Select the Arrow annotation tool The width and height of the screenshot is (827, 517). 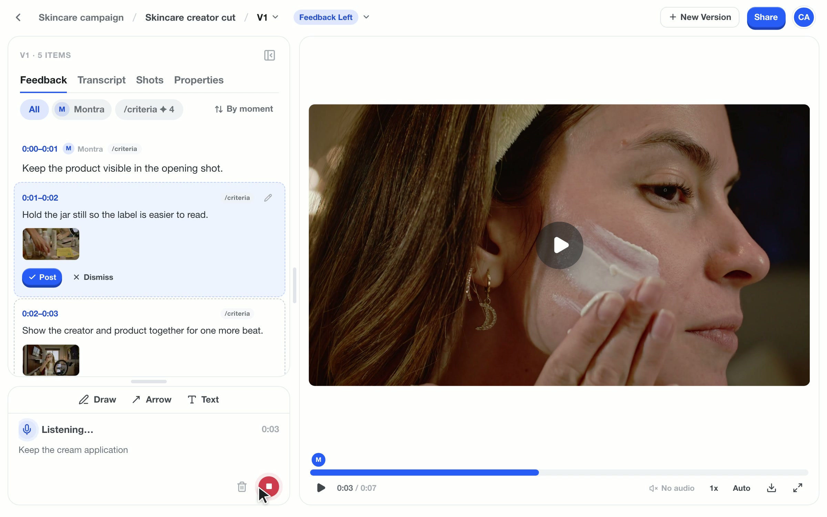[152, 399]
